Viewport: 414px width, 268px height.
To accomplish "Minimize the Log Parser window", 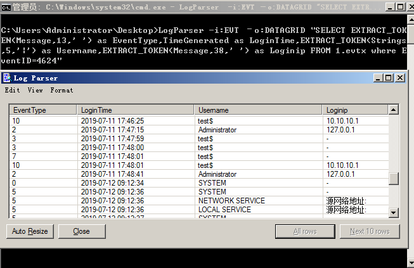I will tap(378, 78).
